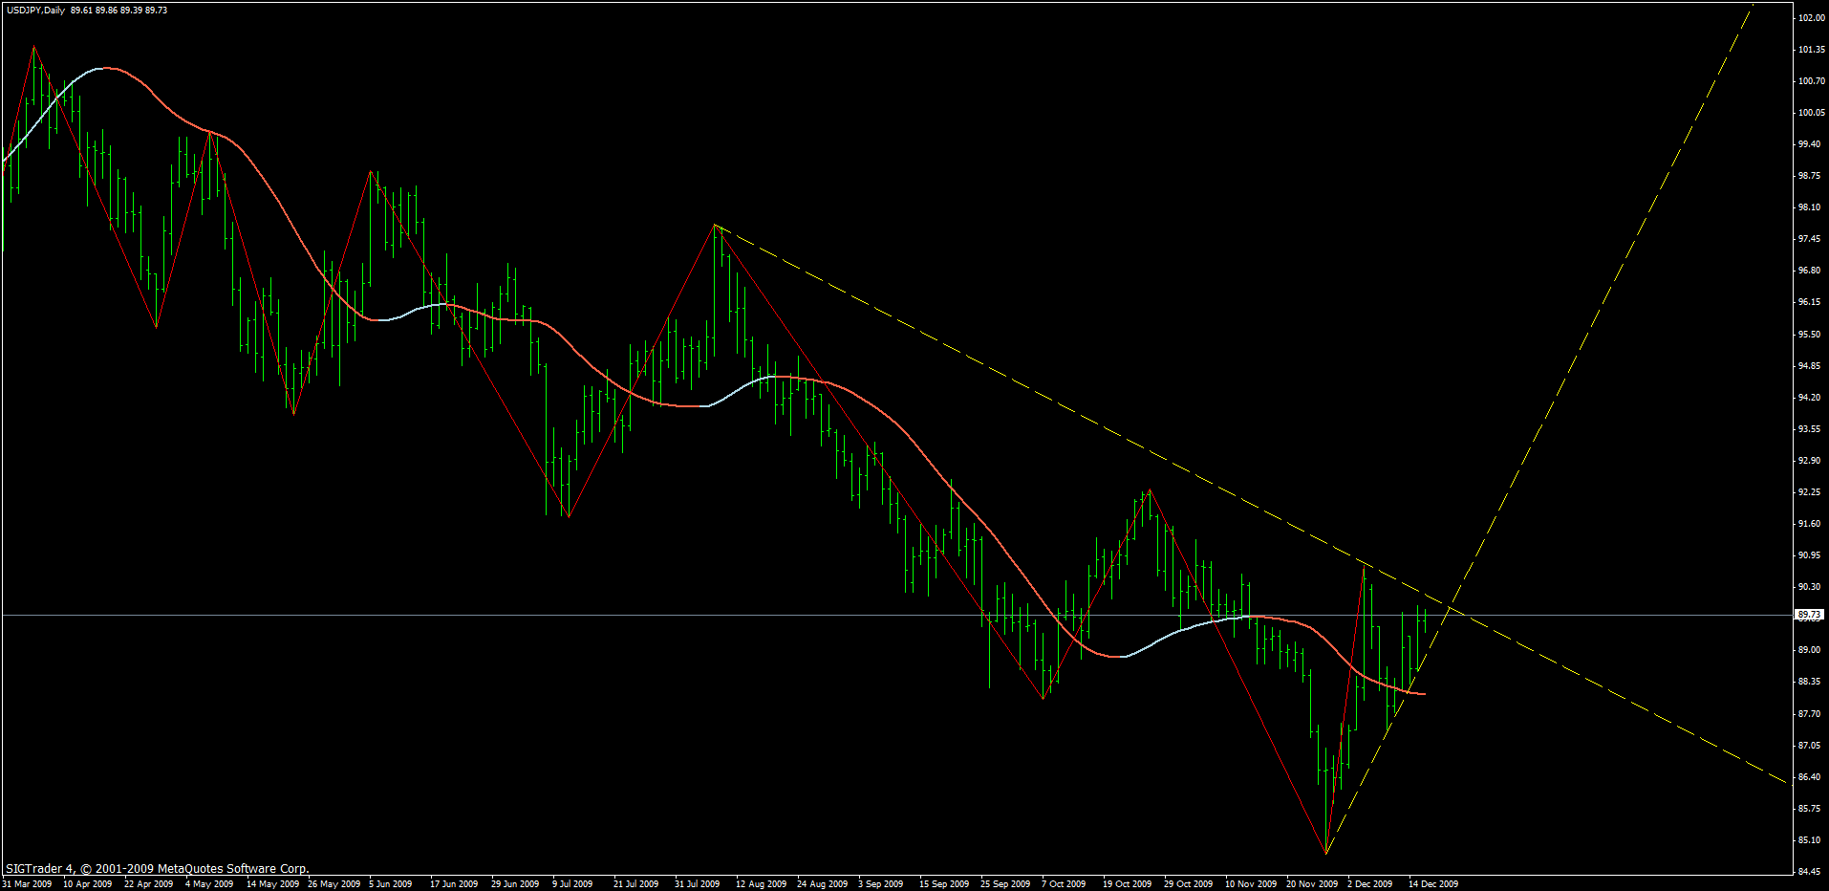Click the right end of the moving average curve
The image size is (1829, 891).
click(x=1425, y=694)
